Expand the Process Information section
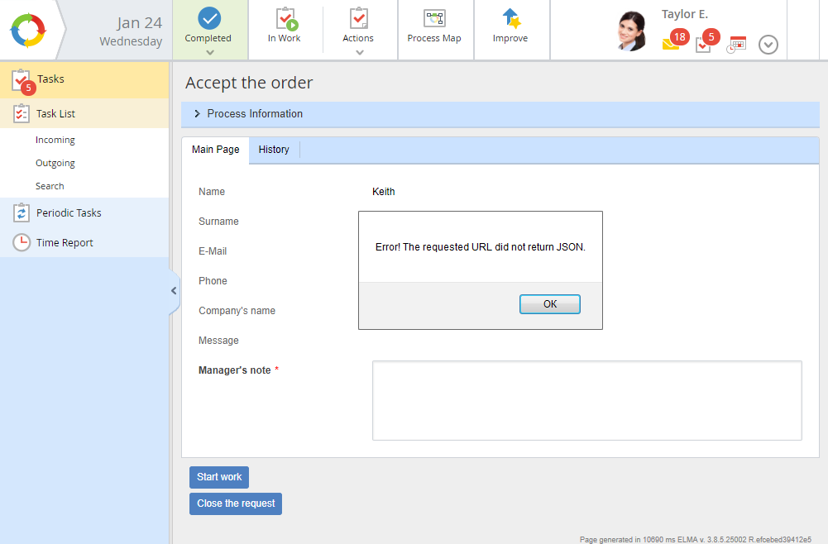Screen dimensions: 828x544 coord(198,114)
